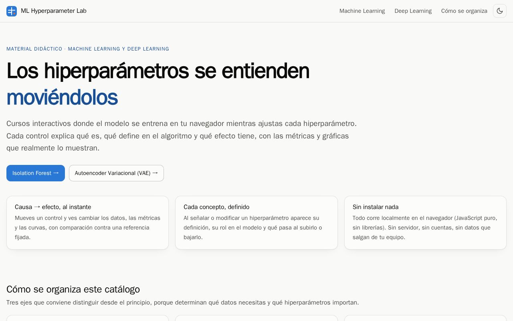Click the 'Los hiperparámetros se entienden' headline
This screenshot has width=513, height=321.
click(x=158, y=71)
